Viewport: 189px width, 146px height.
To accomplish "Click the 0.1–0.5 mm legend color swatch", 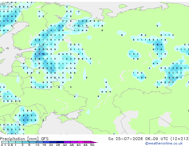I will tap(5, 142).
